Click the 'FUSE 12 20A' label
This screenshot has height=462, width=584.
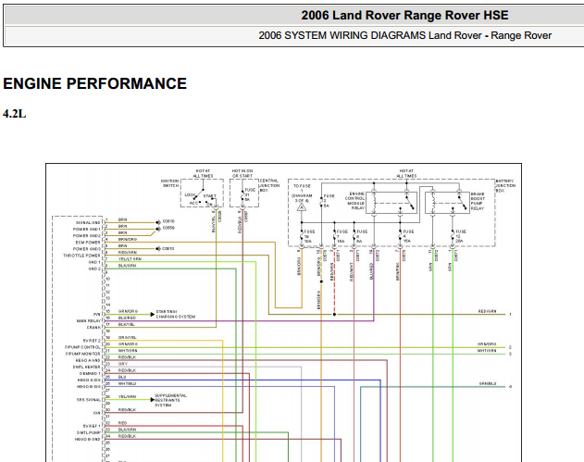(x=460, y=236)
